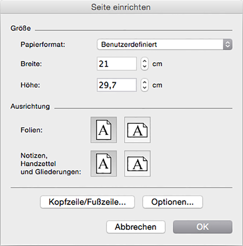Set Notizen, Handzettel orientation to portrait
The height and width of the screenshot is (246, 243).
tap(104, 163)
